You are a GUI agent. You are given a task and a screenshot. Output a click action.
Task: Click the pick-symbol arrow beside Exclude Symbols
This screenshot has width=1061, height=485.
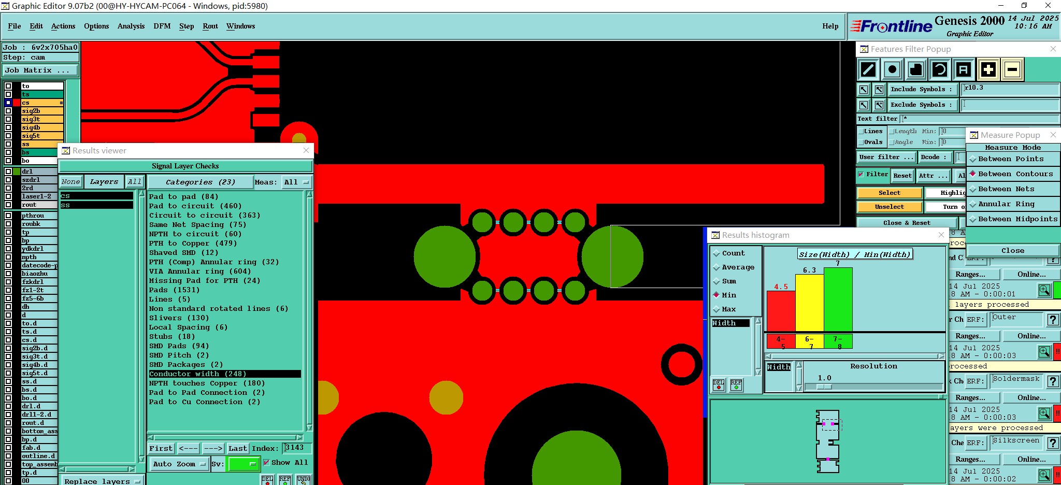[x=864, y=105]
